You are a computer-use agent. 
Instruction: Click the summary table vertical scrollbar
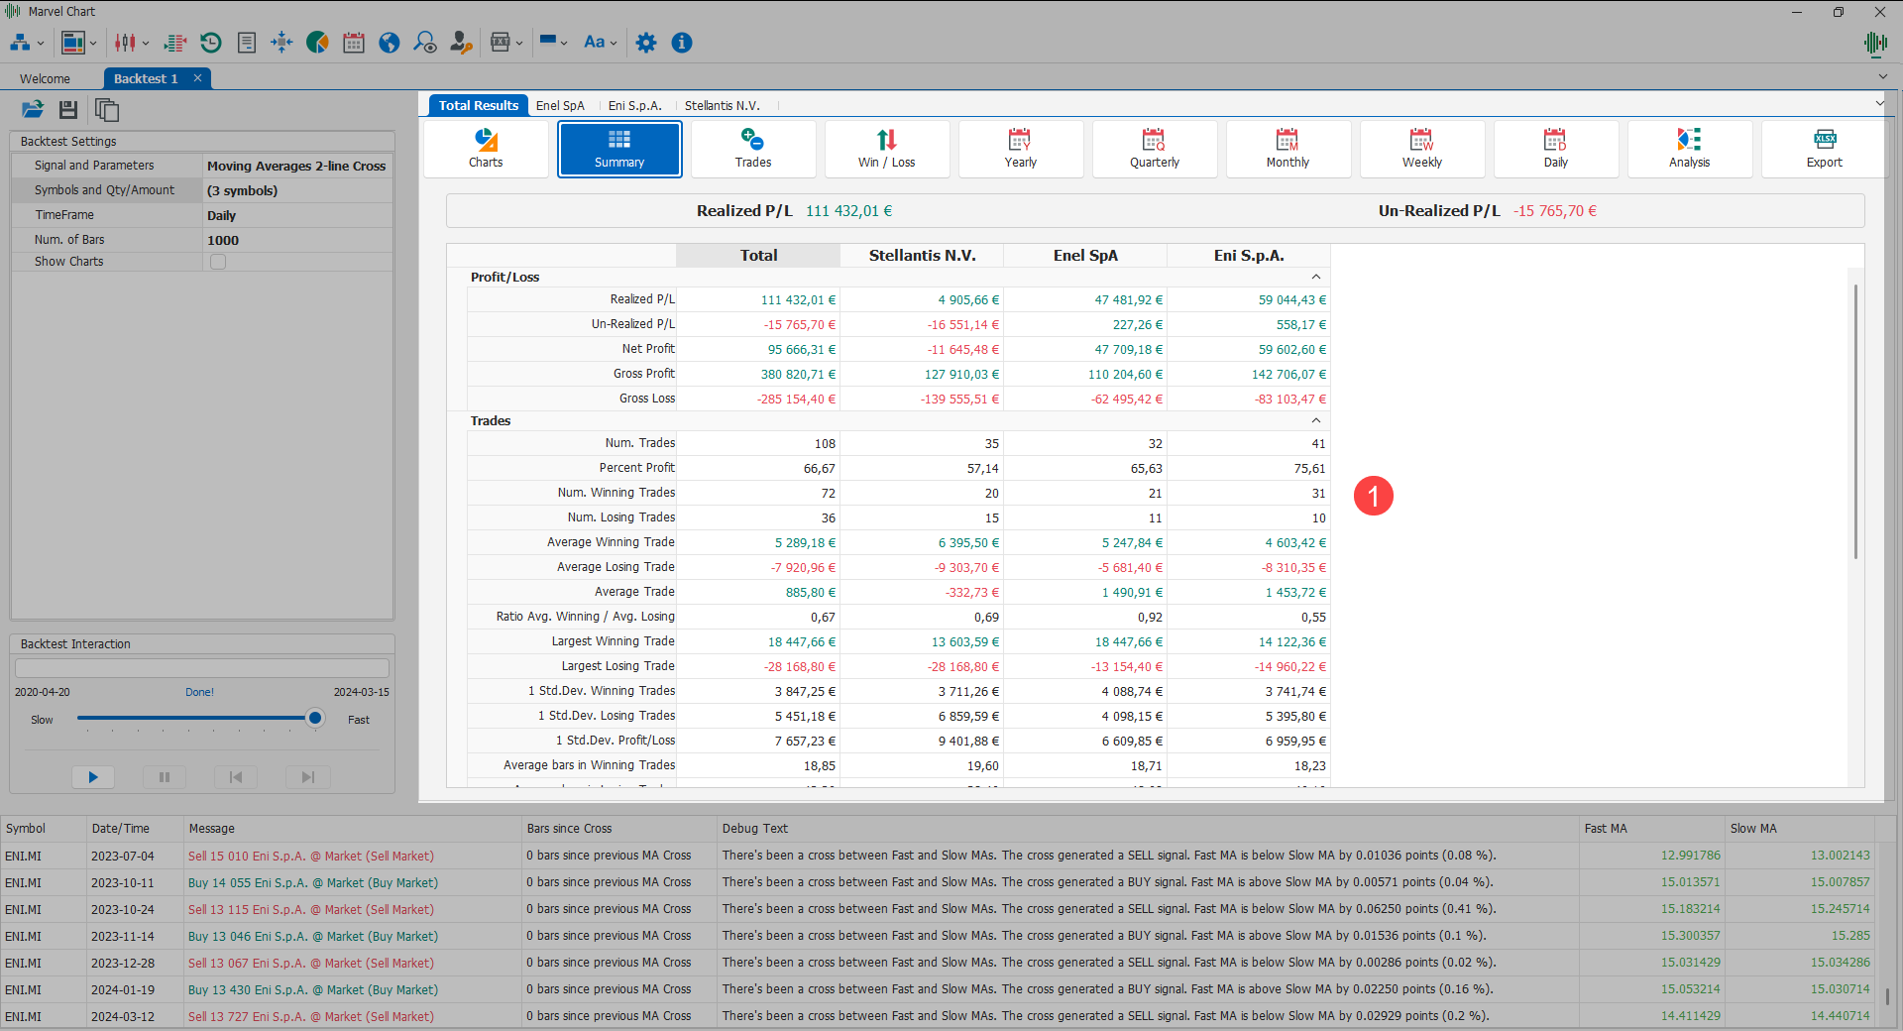click(x=1855, y=421)
